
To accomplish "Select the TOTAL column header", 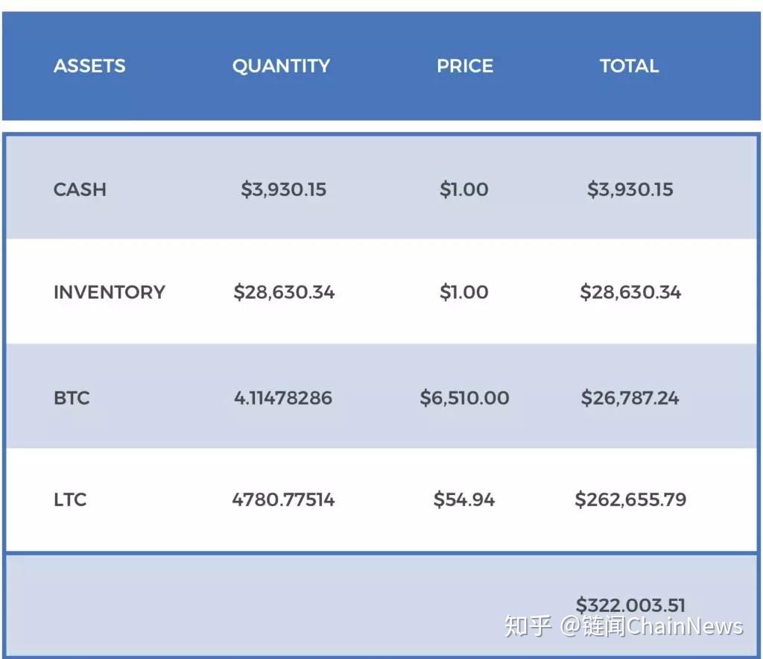I will 630,66.
